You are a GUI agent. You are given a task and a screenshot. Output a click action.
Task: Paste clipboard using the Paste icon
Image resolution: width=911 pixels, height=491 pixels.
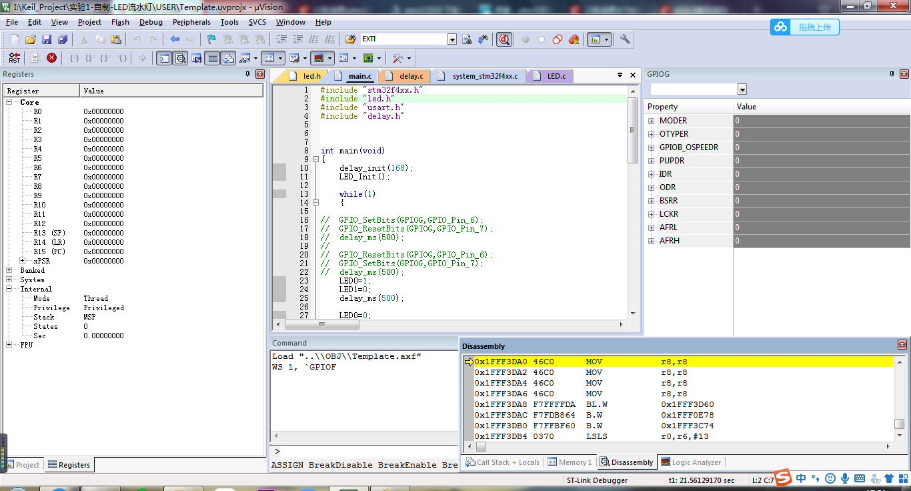point(116,39)
